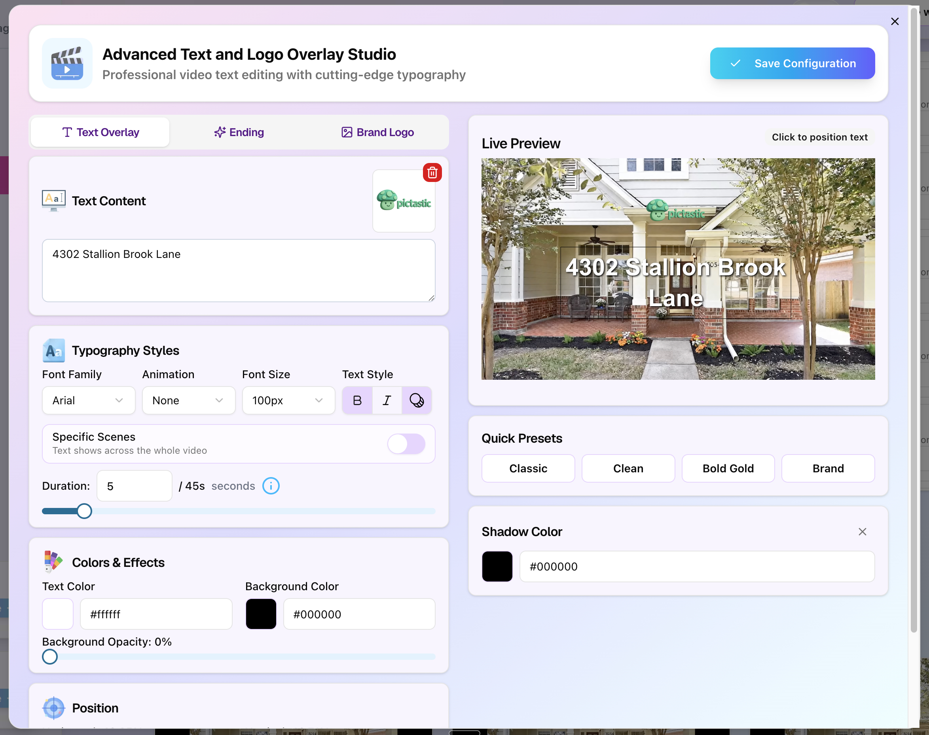
Task: Close the overlay studio dialog
Action: pos(895,21)
